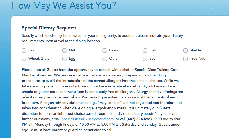The image size is (229, 138).
Task: Click the Soy label text
Action: (x=152, y=59)
